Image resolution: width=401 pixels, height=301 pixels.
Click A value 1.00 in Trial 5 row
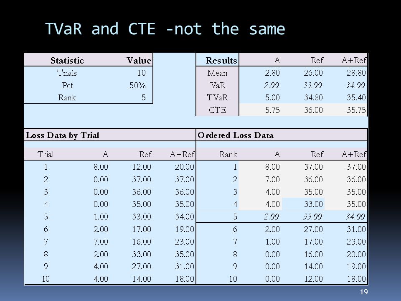pos(101,217)
